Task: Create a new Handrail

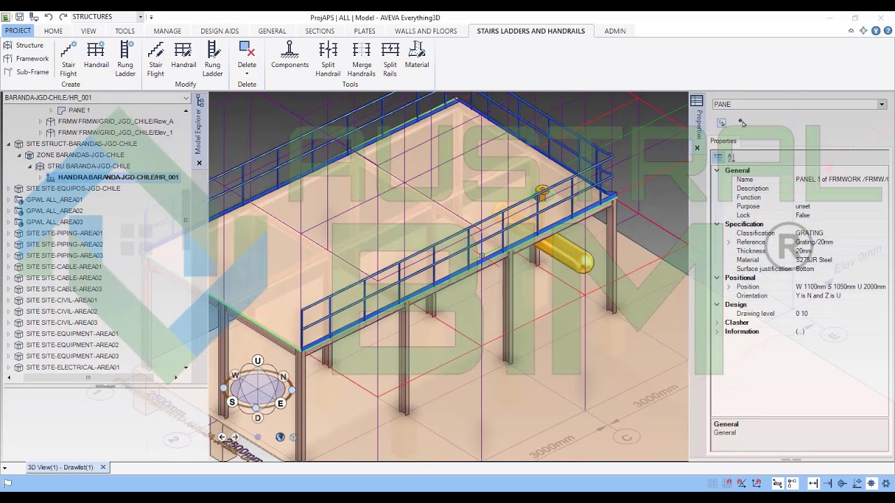Action: tap(96, 55)
